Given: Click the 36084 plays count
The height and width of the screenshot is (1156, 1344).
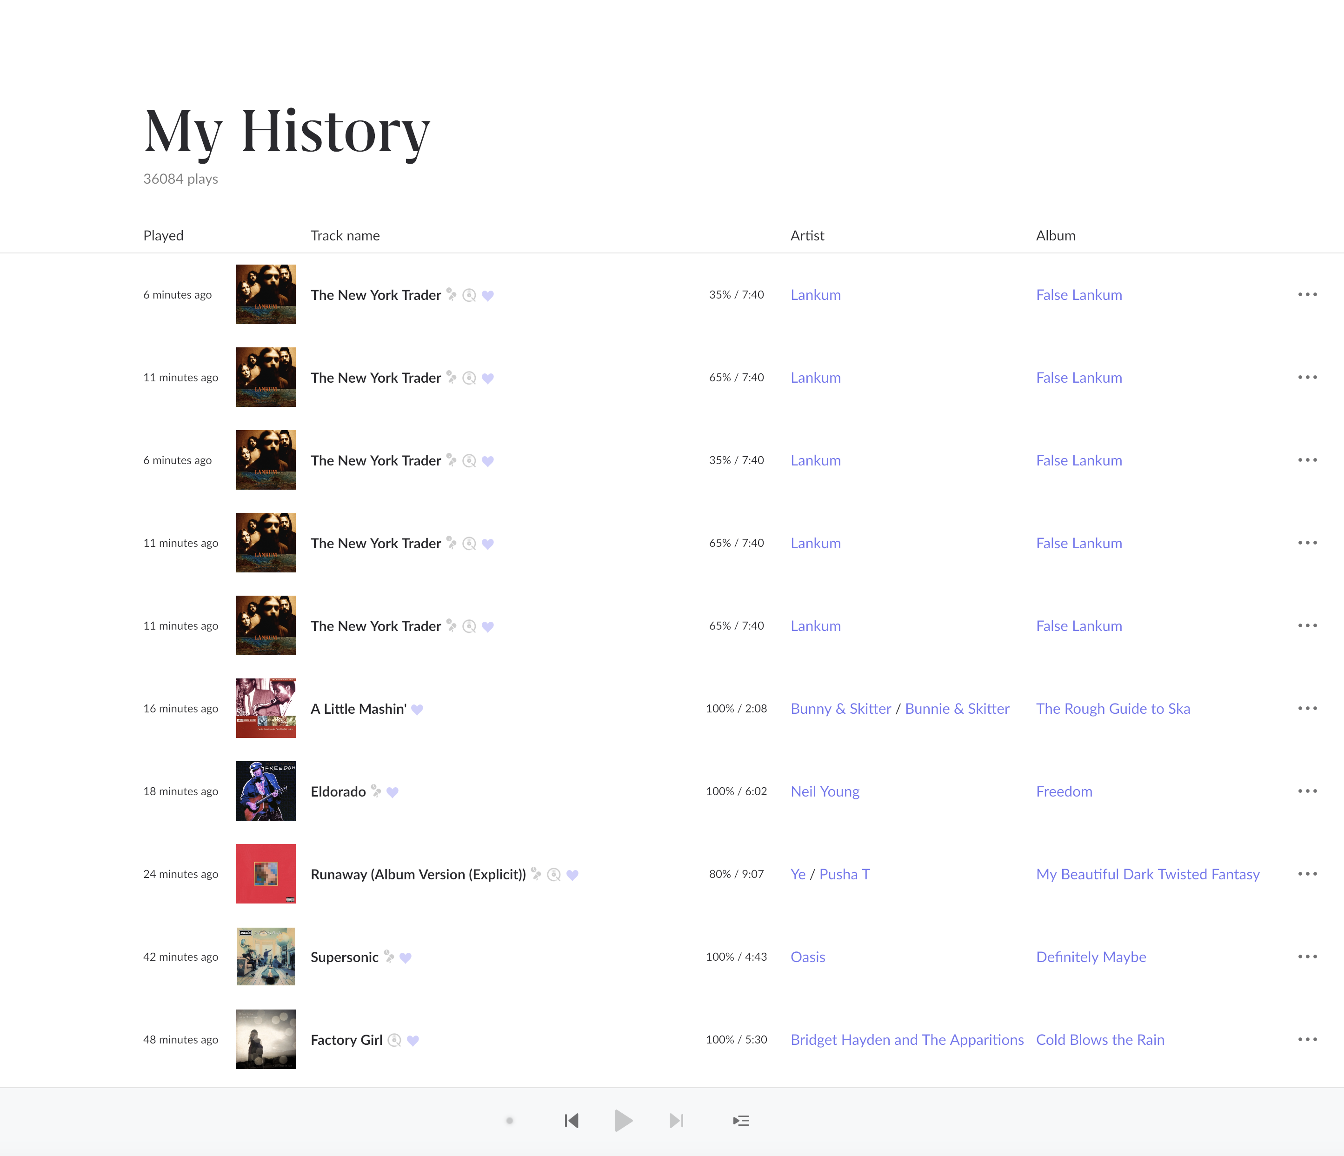Looking at the screenshot, I should point(180,179).
